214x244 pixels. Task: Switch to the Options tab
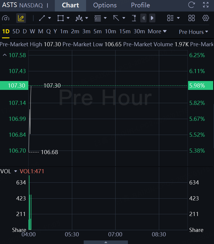(105, 5)
